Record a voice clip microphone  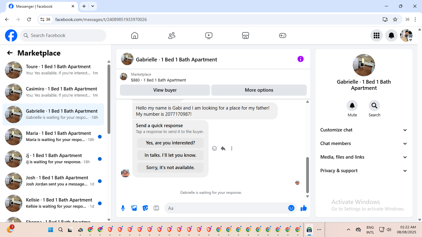click(123, 208)
